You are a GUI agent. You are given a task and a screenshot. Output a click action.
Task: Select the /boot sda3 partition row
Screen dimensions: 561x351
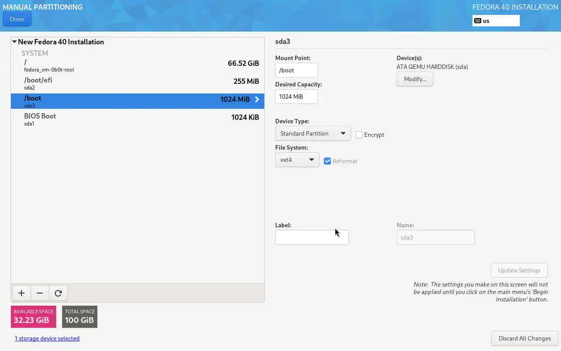coord(138,101)
